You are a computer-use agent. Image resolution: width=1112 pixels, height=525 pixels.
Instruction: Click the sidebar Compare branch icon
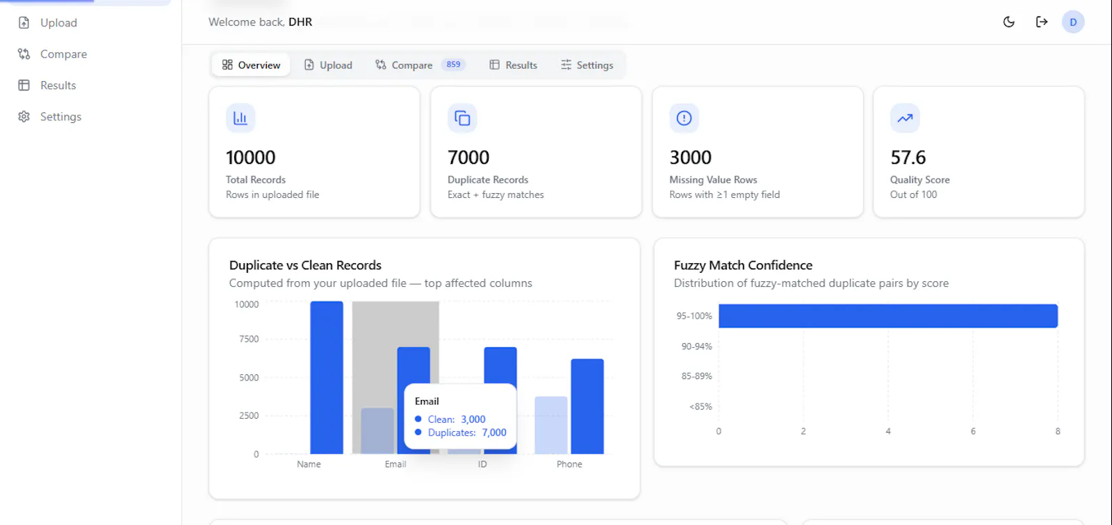[x=24, y=54]
